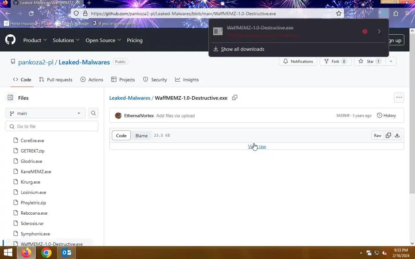Image resolution: width=415 pixels, height=259 pixels.
Task: Open EthernalVortex author link
Action: pyautogui.click(x=139, y=116)
